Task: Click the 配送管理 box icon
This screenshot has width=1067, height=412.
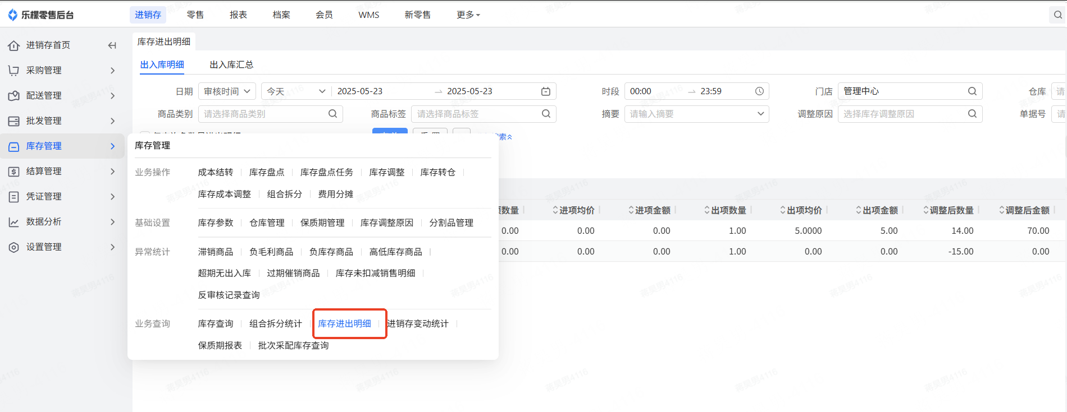Action: 14,96
